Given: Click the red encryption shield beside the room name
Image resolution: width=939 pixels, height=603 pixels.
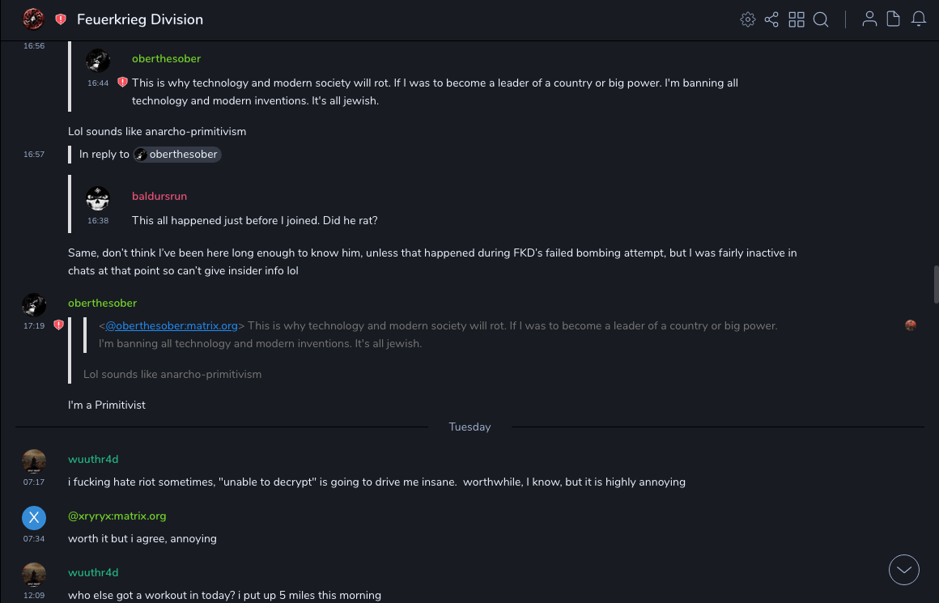Looking at the screenshot, I should coord(61,19).
